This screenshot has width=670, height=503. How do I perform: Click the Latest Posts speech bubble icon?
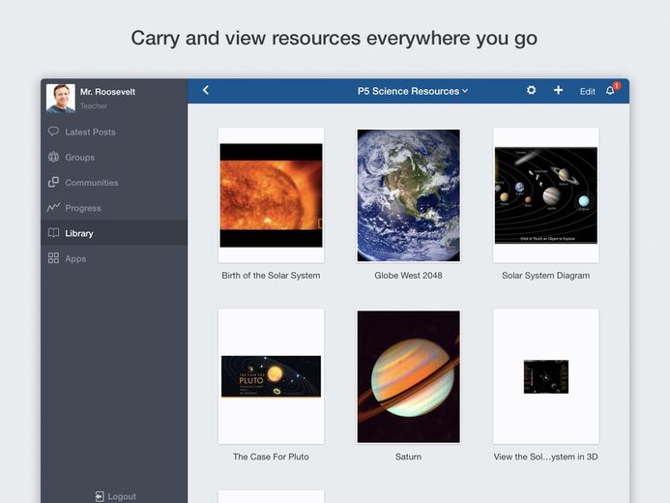pyautogui.click(x=53, y=132)
